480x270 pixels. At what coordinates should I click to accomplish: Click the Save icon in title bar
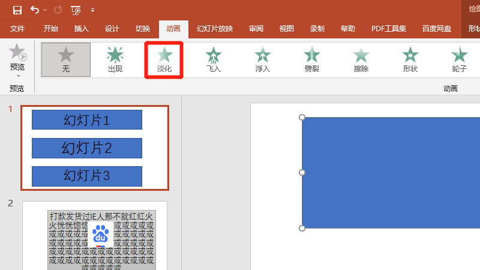17,10
